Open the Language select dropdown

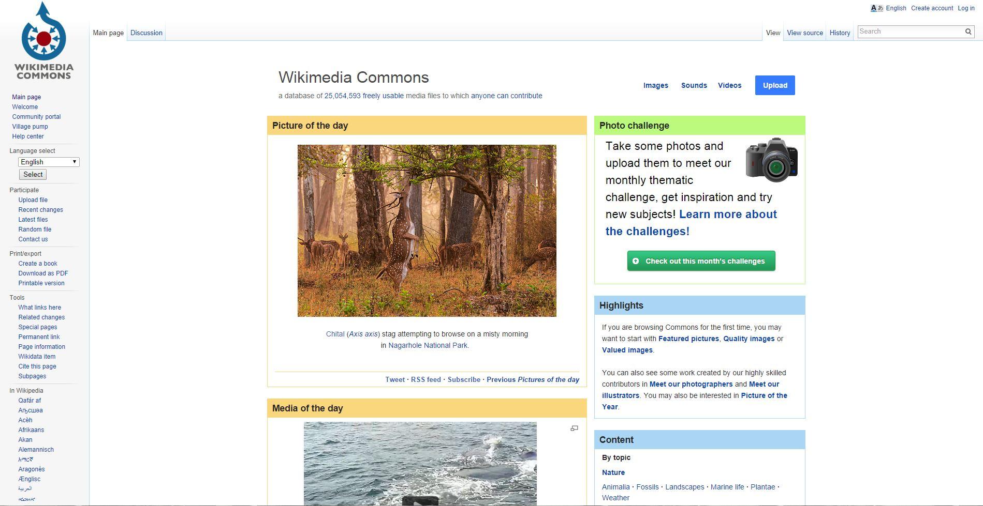49,162
